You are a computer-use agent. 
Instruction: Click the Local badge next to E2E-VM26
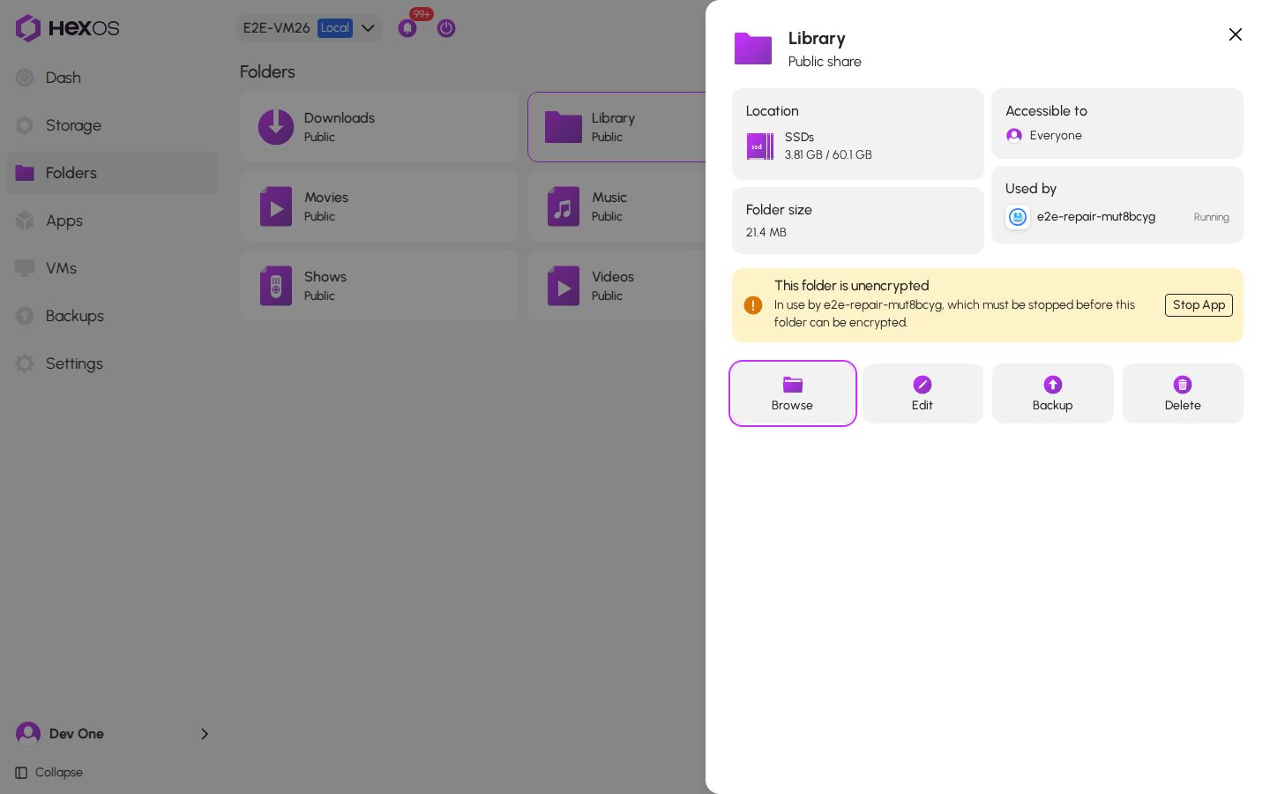tap(335, 28)
